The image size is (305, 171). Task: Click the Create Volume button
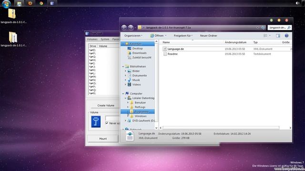(106, 105)
